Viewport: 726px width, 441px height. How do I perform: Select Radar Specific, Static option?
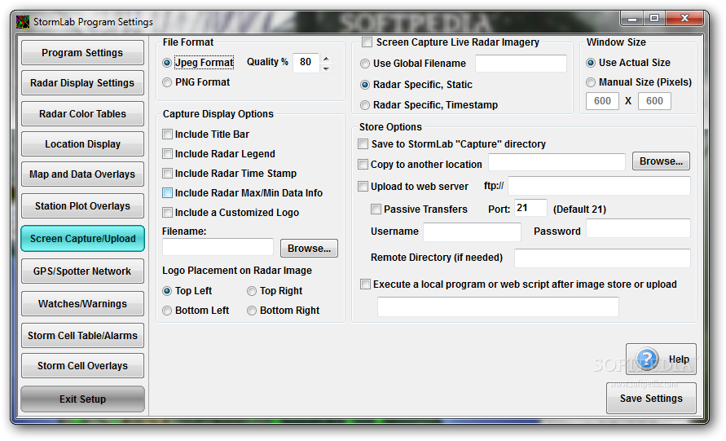365,85
